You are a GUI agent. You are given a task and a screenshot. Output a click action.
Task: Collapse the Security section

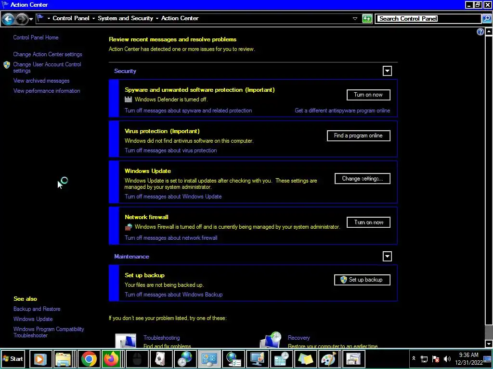click(387, 71)
